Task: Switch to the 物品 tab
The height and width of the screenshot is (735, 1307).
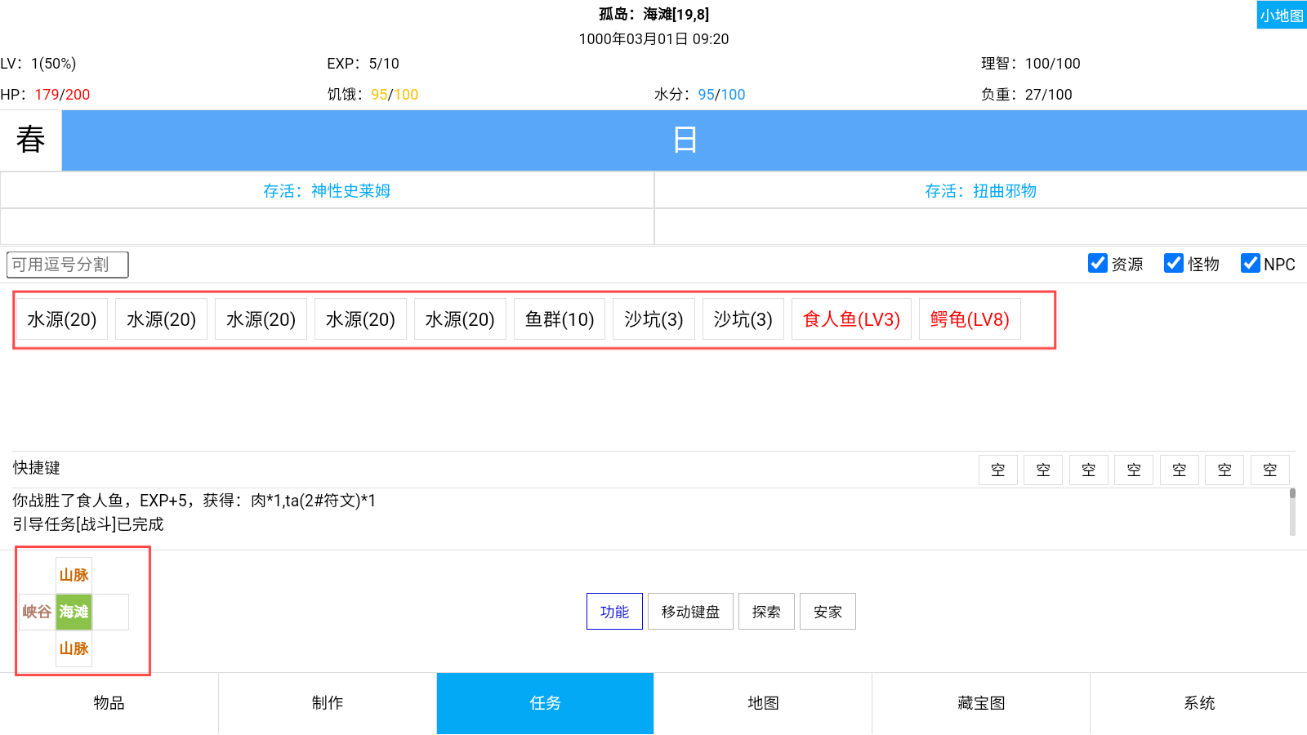Action: coord(109,703)
